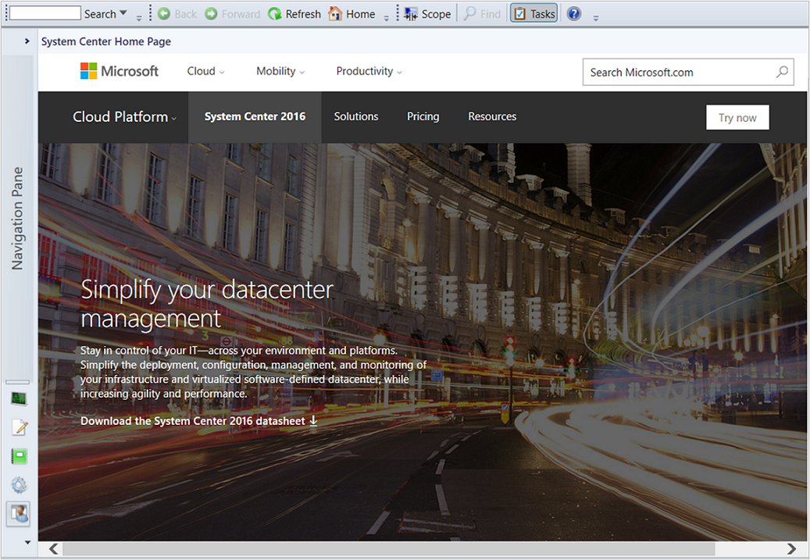Click the vertical Navigation Pane label
Viewport: 810px width, 560px height.
point(17,218)
